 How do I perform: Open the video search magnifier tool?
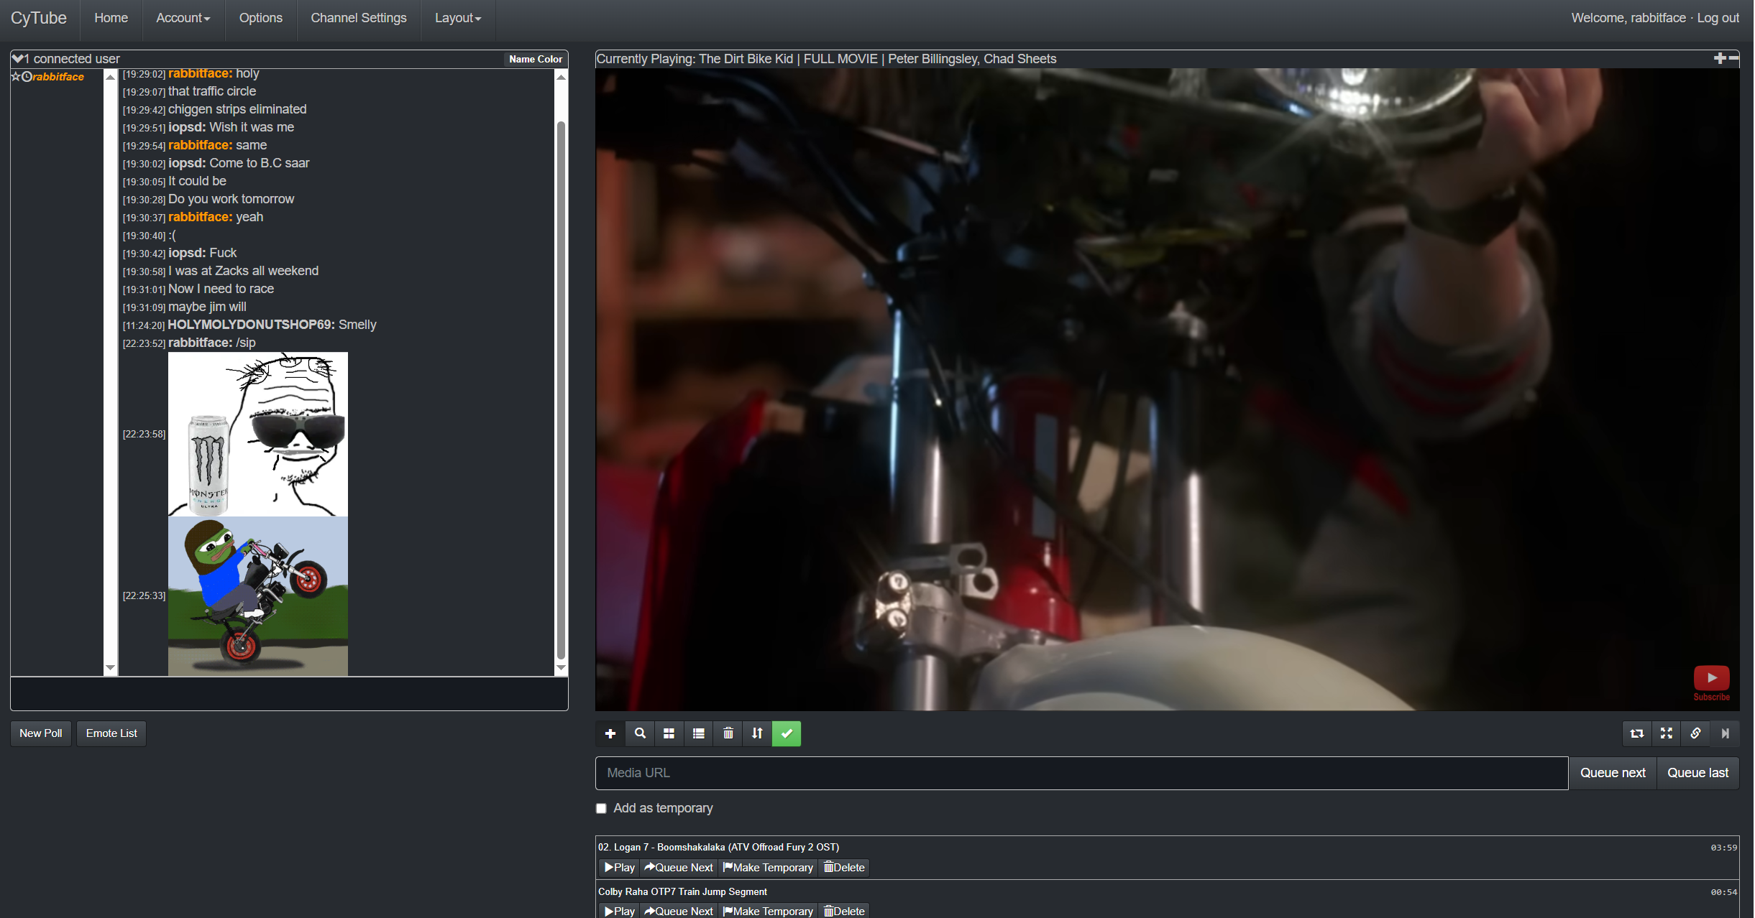click(x=640, y=733)
